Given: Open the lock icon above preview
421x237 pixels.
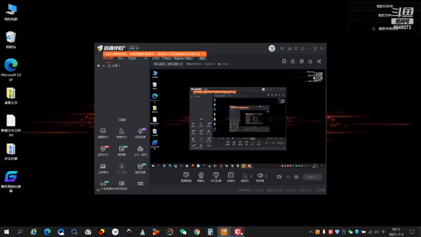Looking at the screenshot, I should tap(293, 61).
